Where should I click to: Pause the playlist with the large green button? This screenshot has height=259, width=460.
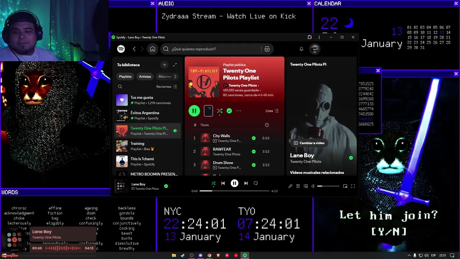tap(194, 111)
